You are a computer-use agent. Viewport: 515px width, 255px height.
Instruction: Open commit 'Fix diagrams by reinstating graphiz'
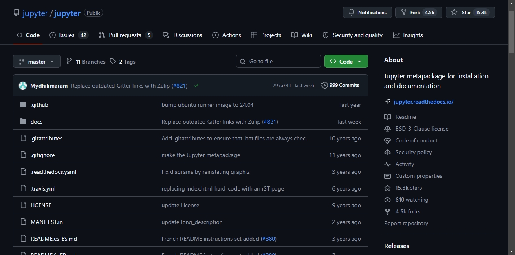click(205, 172)
